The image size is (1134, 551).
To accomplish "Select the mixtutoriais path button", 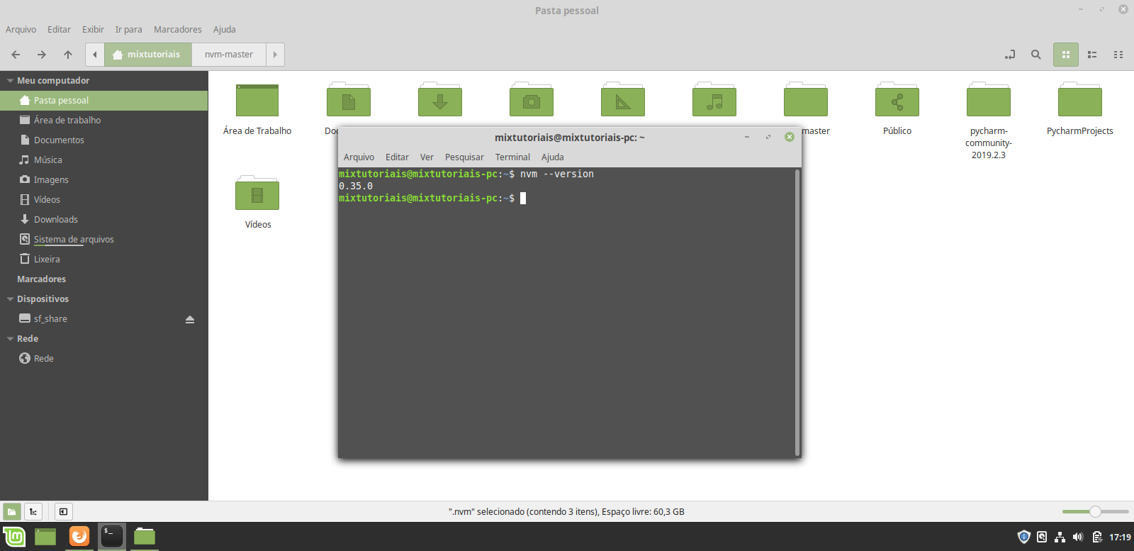I will (148, 55).
